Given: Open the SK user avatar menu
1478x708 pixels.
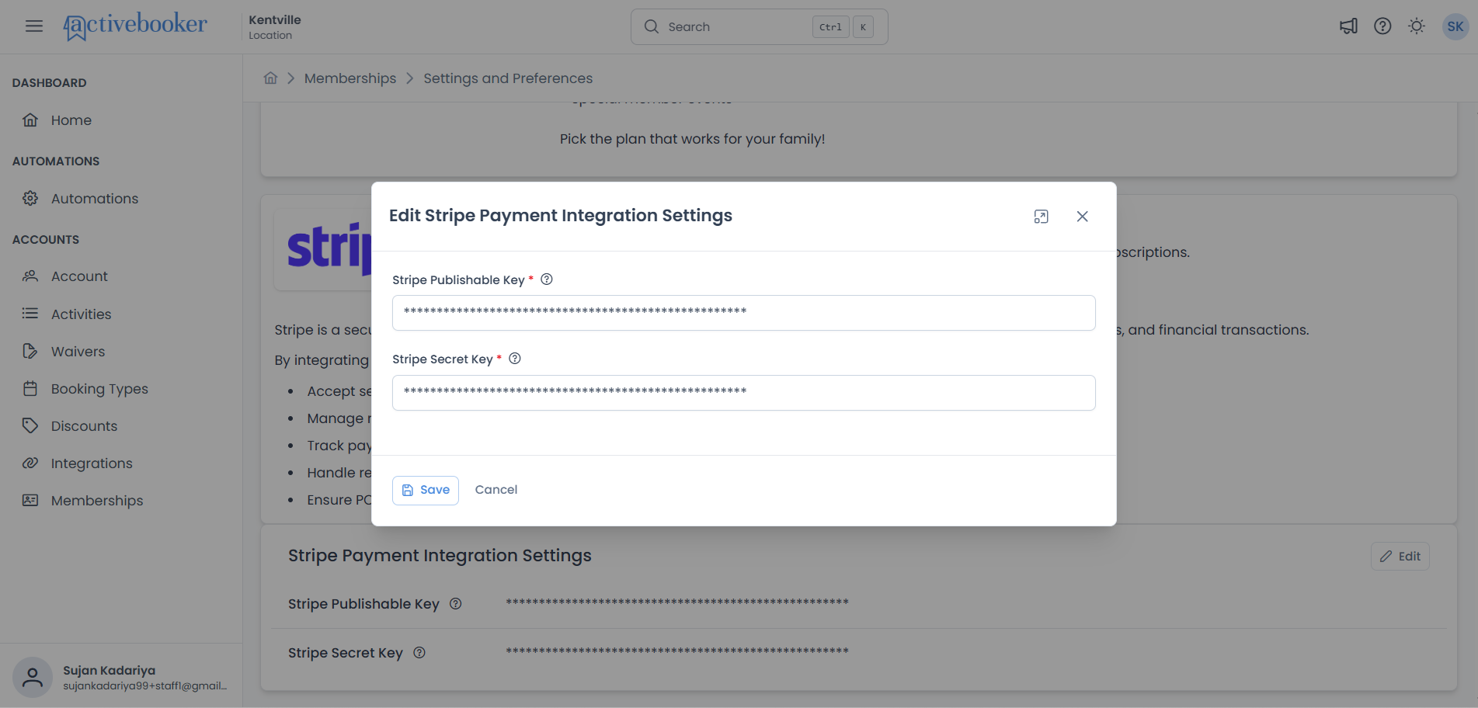Looking at the screenshot, I should point(1455,26).
